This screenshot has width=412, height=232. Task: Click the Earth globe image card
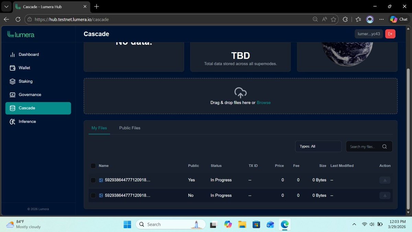(347, 57)
